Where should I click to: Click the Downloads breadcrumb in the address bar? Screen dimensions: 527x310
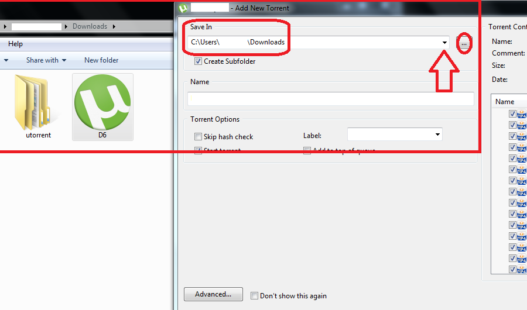pyautogui.click(x=90, y=26)
